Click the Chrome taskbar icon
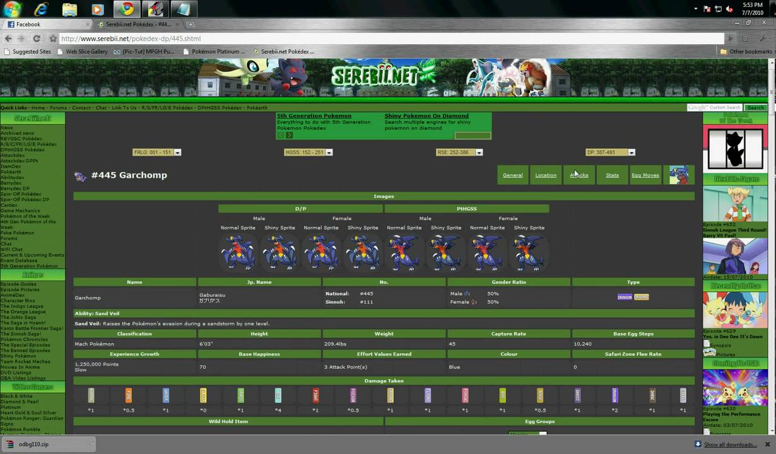The height and width of the screenshot is (454, 776). 127,9
